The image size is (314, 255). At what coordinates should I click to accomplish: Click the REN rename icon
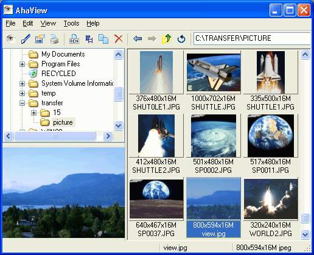tap(74, 39)
